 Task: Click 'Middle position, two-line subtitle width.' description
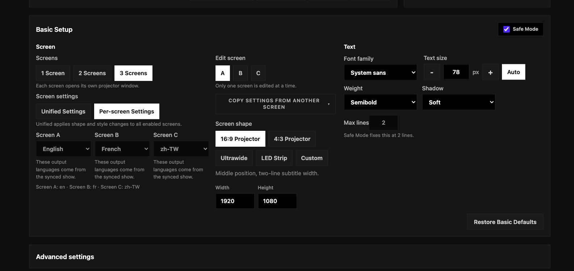click(267, 173)
